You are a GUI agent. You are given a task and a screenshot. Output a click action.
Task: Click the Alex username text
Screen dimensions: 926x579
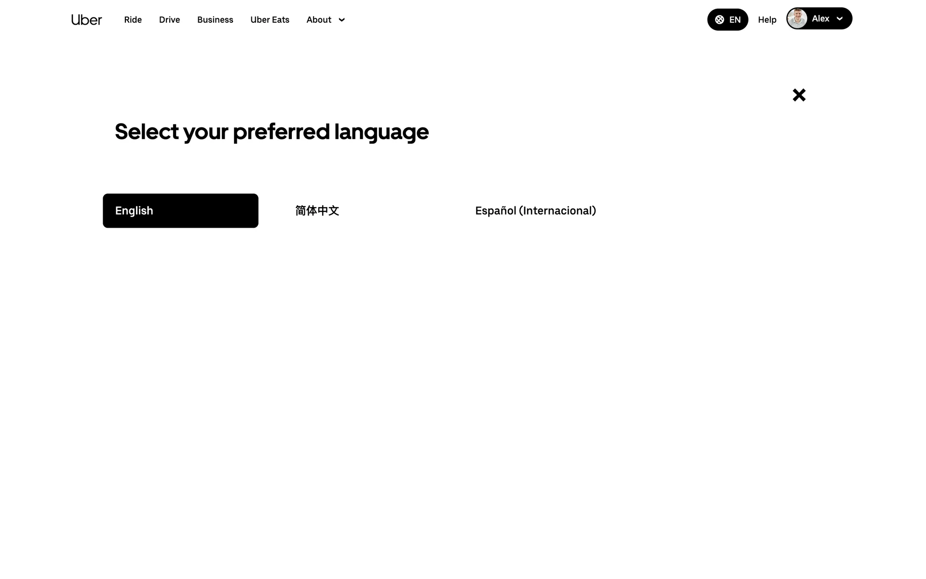click(x=820, y=19)
